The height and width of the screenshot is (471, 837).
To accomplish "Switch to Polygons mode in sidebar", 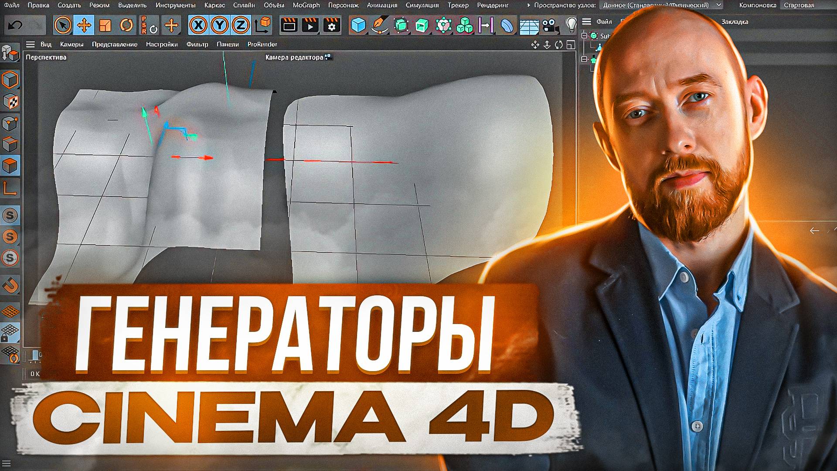I will 10,166.
